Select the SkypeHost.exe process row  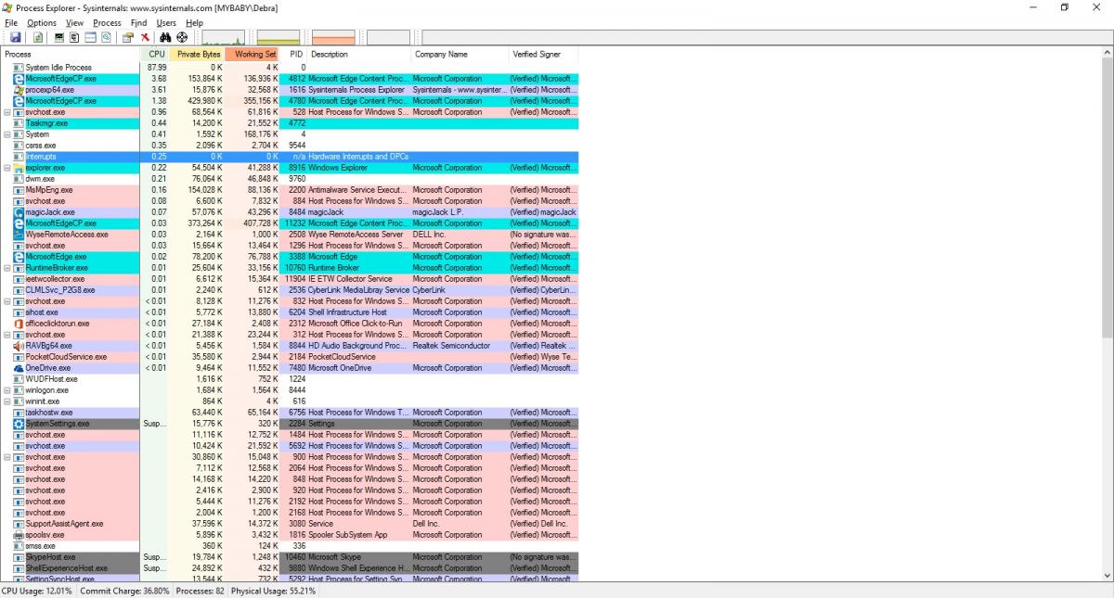coord(290,557)
